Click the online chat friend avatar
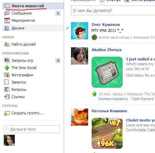The width and height of the screenshot is (155, 153). pyautogui.click(x=9, y=140)
